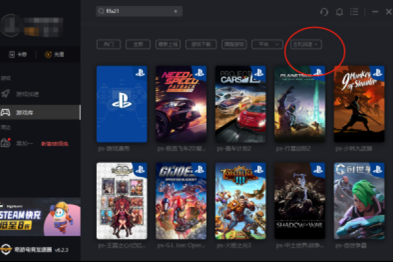The height and width of the screenshot is (262, 393).
Task: Open customer support headset icon
Action: pos(324,12)
